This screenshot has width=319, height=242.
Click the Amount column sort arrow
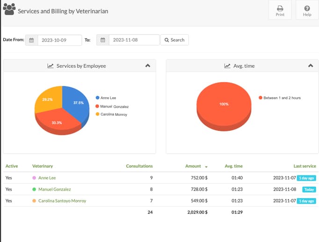(x=206, y=167)
